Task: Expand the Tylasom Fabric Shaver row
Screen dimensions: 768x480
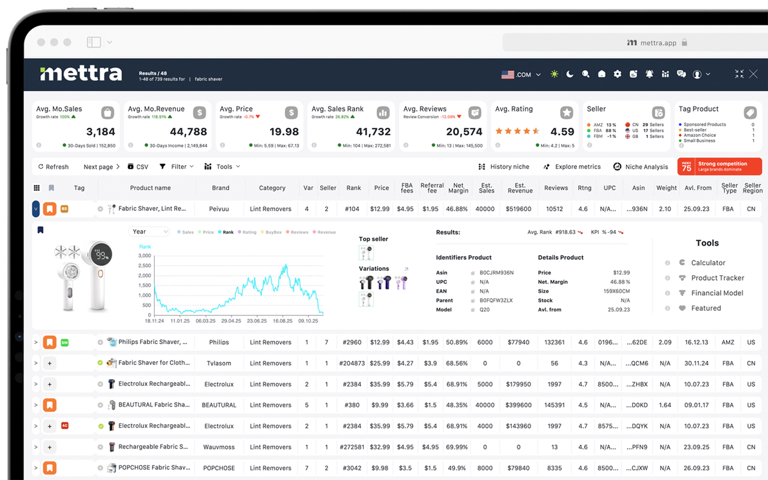Action: tap(36, 364)
